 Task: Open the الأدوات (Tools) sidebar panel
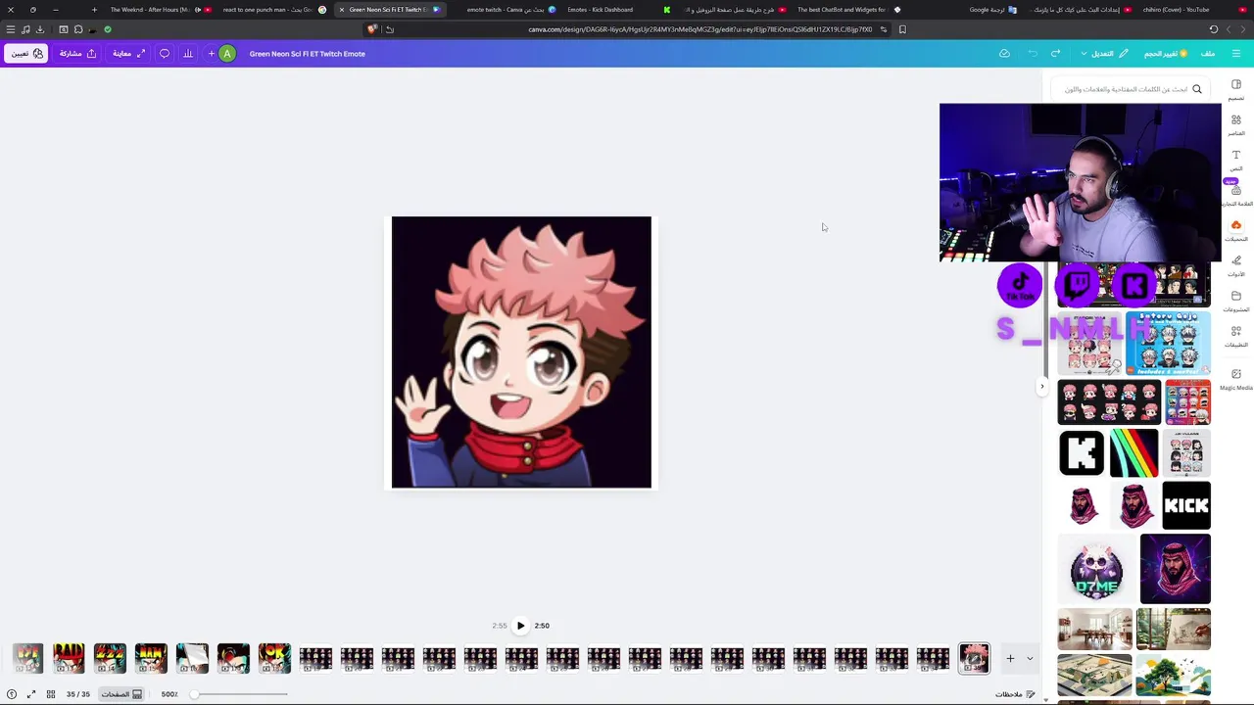pos(1236,265)
